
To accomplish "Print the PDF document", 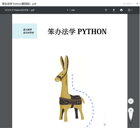I will coord(121,10).
